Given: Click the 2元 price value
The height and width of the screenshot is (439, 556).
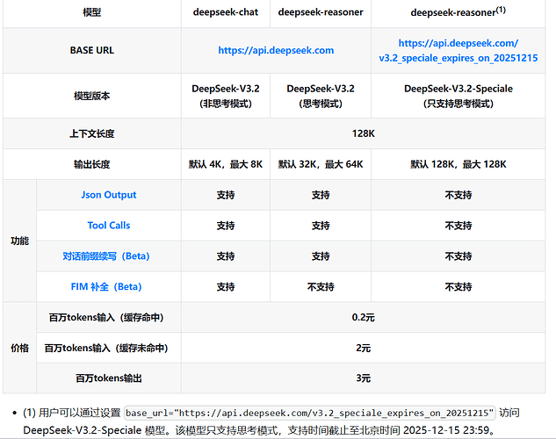Looking at the screenshot, I should tap(363, 348).
